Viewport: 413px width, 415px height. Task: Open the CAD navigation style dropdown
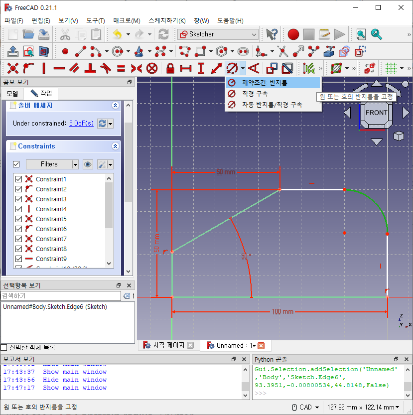(305, 407)
